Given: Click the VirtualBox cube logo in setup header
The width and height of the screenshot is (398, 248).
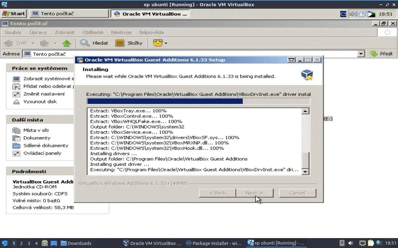Looking at the screenshot, I should [x=307, y=75].
